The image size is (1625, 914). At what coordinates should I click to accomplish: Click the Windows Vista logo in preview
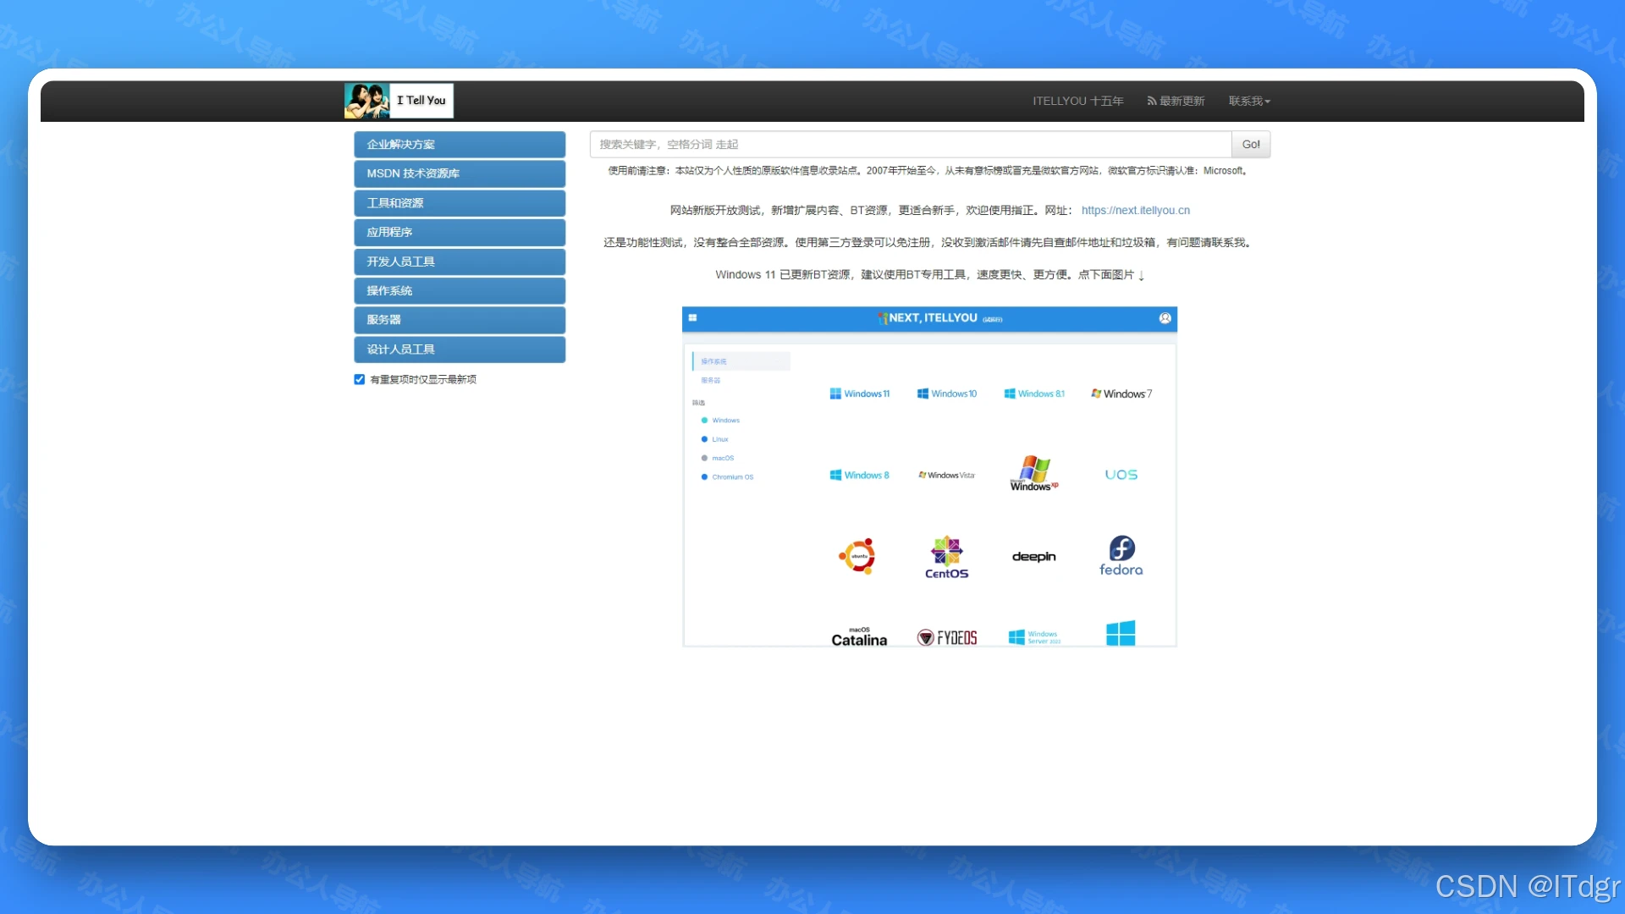(947, 476)
